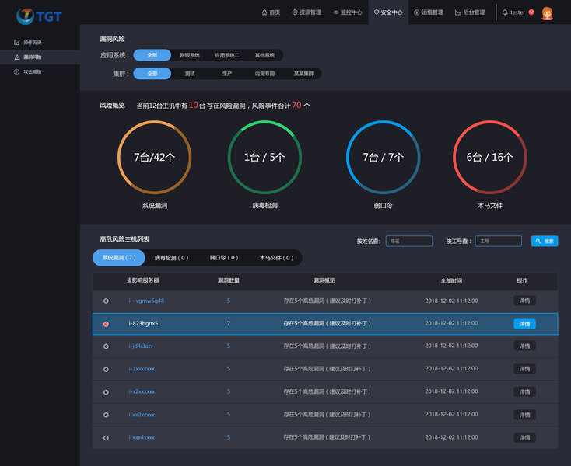Select radio for row i-jd4i3atv
Image resolution: width=571 pixels, height=466 pixels.
(106, 346)
